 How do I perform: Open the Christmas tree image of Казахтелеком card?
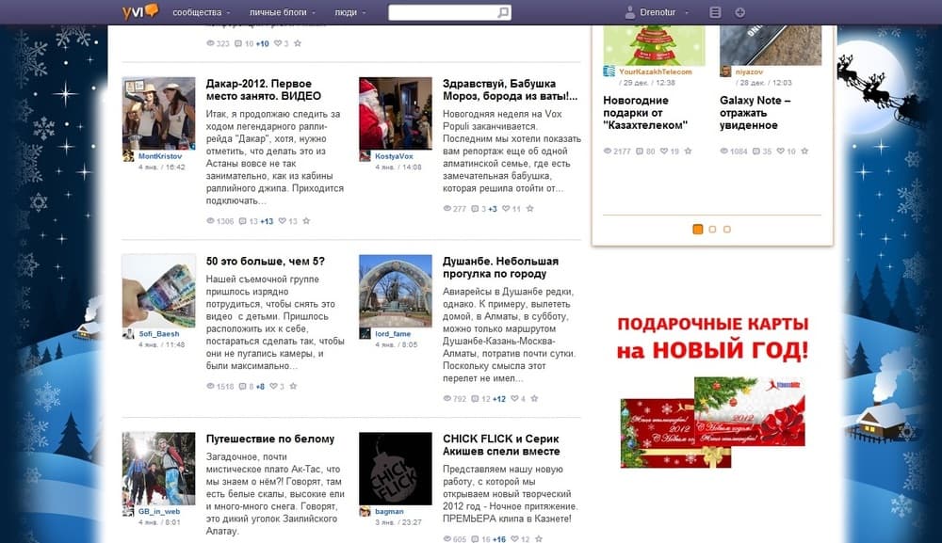pos(654,45)
